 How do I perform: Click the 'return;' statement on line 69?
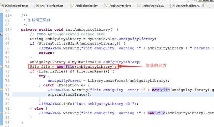(46, 53)
